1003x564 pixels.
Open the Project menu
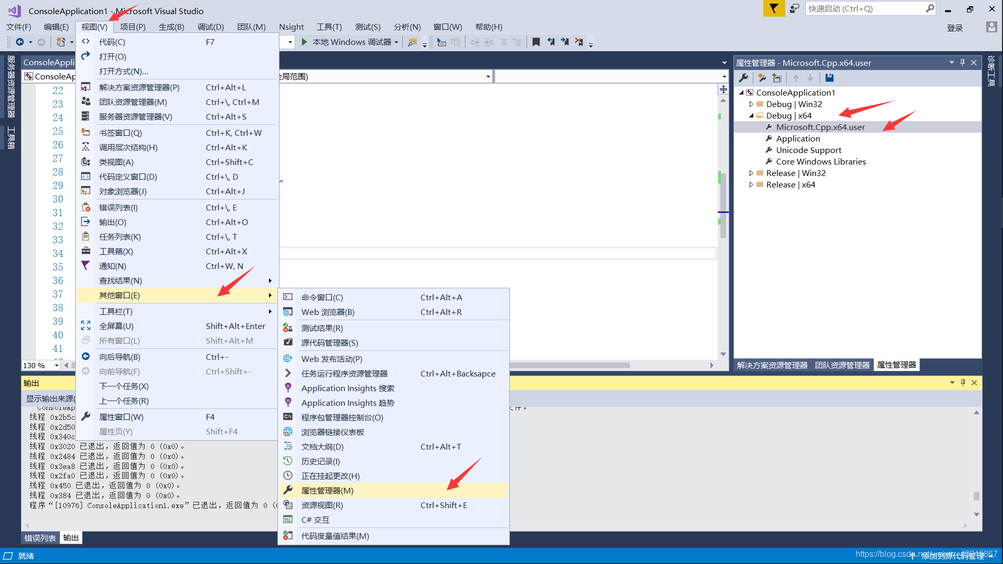click(133, 27)
